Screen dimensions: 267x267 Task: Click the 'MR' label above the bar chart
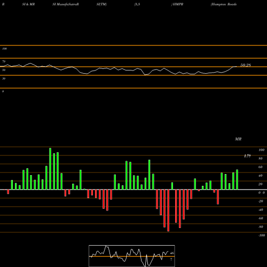(238, 139)
